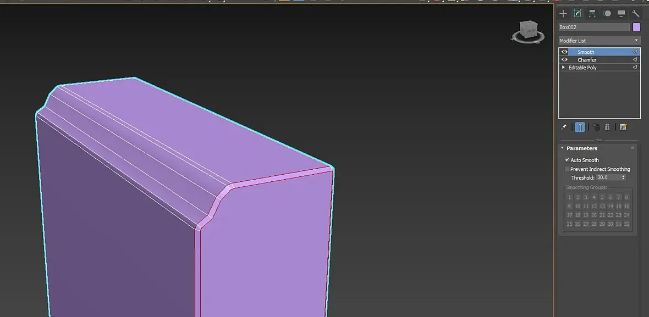Click the Parameters rollout grip handle
The width and height of the screenshot is (649, 317).
[632, 148]
